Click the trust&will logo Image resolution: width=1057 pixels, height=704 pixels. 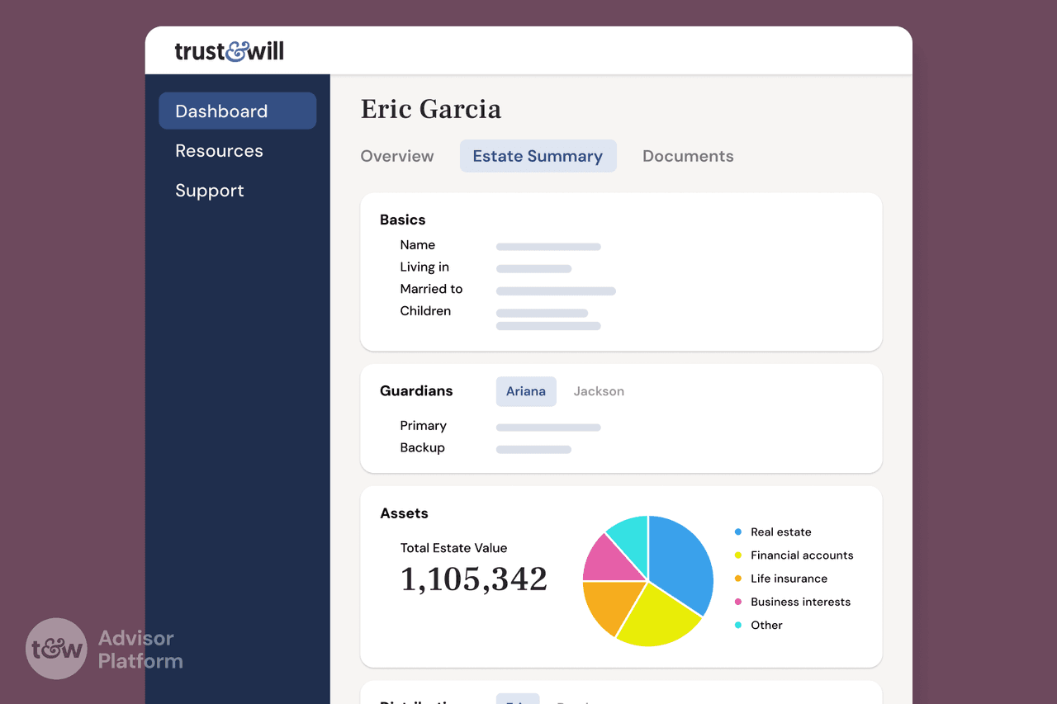pyautogui.click(x=229, y=51)
